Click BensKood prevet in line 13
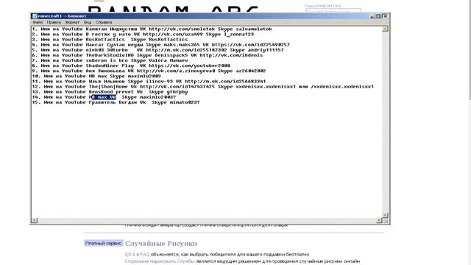This screenshot has height=265, width=471. [x=111, y=92]
